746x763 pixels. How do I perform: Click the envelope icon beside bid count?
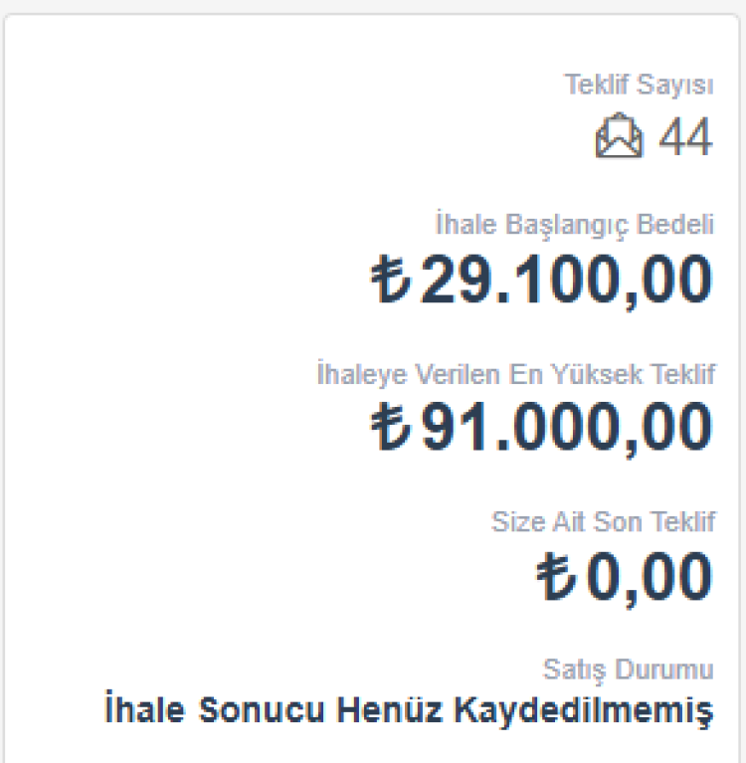(x=619, y=136)
